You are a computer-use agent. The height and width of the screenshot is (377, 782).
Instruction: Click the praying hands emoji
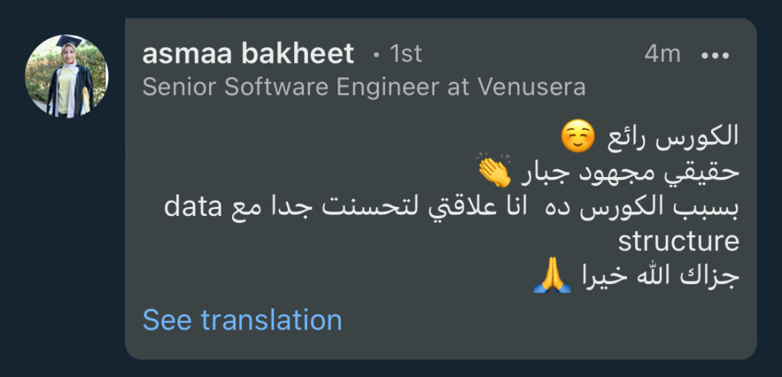pyautogui.click(x=551, y=275)
